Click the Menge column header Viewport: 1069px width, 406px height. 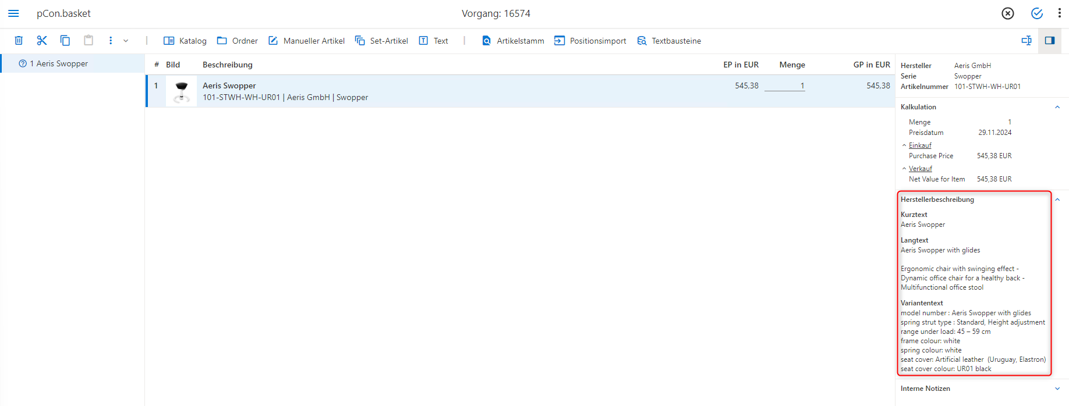click(x=792, y=65)
